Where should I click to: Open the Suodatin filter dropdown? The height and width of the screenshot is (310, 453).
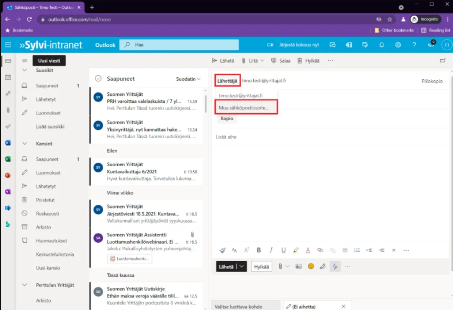pyautogui.click(x=188, y=79)
